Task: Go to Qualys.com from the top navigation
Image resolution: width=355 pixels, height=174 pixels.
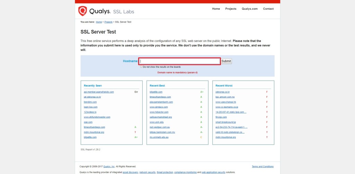Action: point(250,9)
